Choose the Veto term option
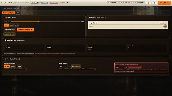The height and width of the screenshot is (96, 172). click(x=16, y=25)
